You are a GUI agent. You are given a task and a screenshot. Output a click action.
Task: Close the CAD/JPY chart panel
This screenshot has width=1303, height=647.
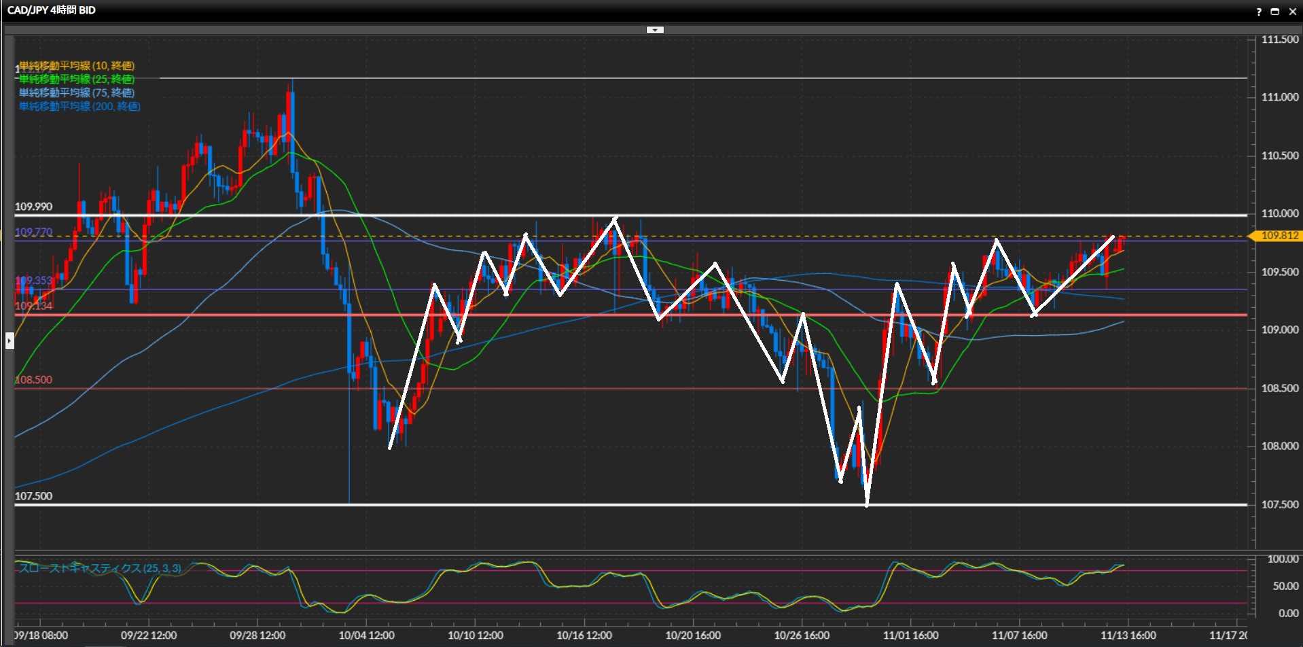1293,12
